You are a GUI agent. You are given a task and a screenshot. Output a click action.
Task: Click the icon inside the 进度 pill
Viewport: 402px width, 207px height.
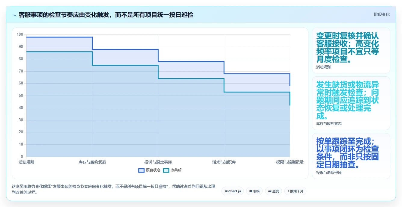point(270,191)
